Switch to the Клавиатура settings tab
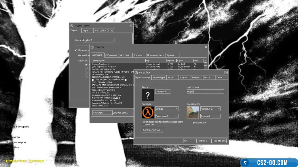Viewport: 298px width, 167px height. pyautogui.click(x=159, y=77)
